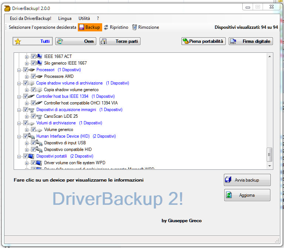Click the Terze parti filter icon
This screenshot has width=284, height=248.
click(x=104, y=41)
